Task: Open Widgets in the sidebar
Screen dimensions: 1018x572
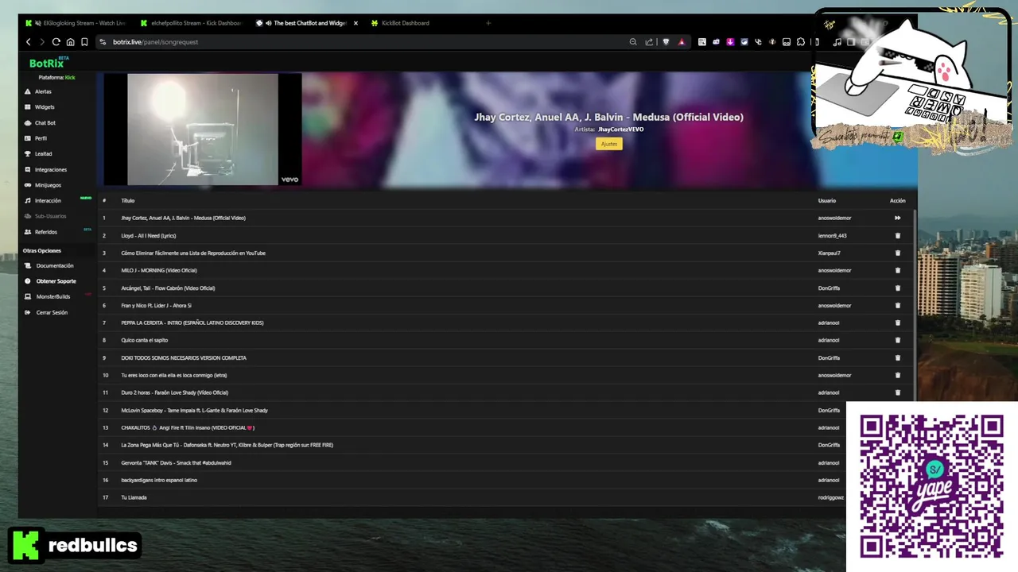Action: point(45,107)
